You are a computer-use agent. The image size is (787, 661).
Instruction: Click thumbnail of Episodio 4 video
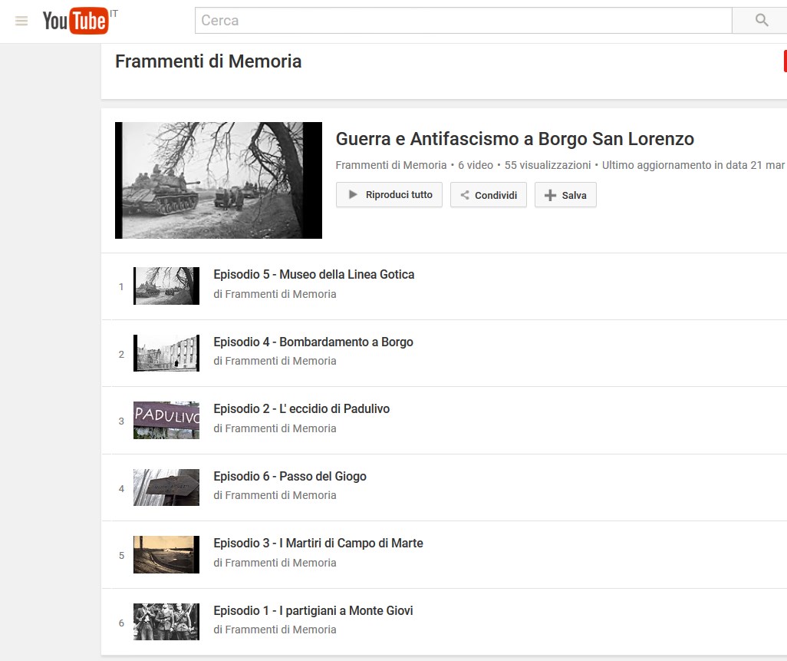pos(166,353)
